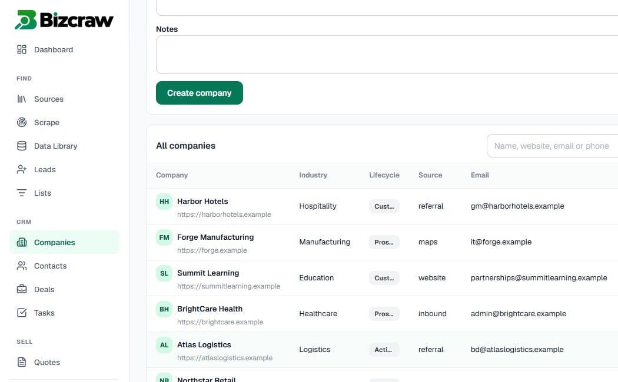Click the Lifecycle column header
Image resolution: width=618 pixels, height=382 pixels.
click(x=384, y=175)
